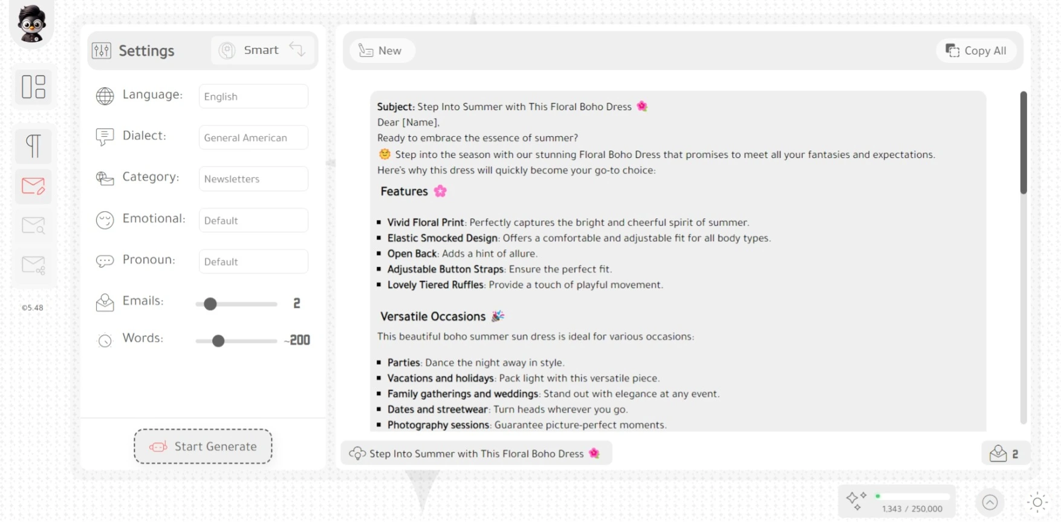Click the Copy All button
The height and width of the screenshot is (522, 1061).
click(976, 51)
